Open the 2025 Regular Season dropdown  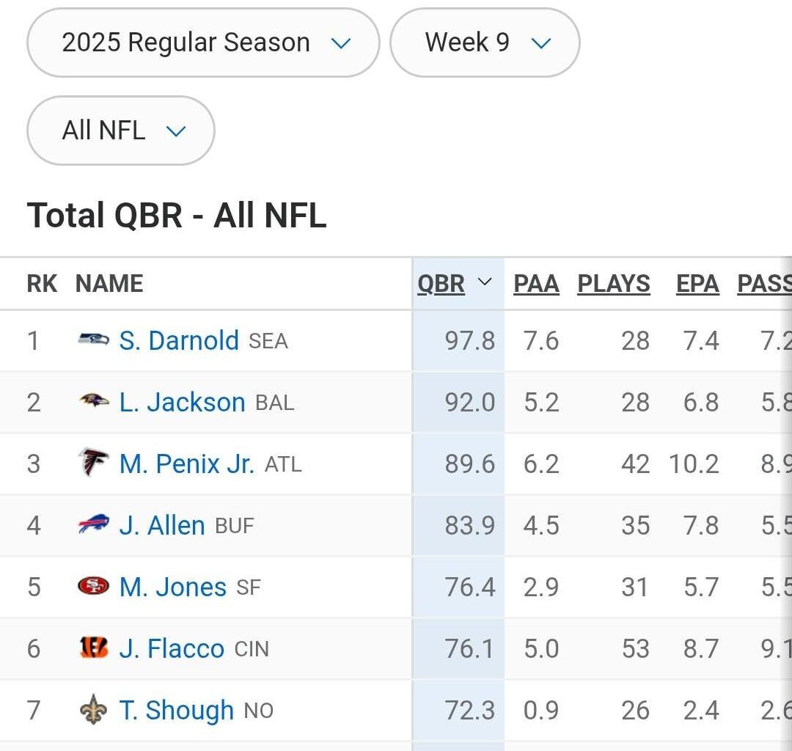click(x=202, y=43)
